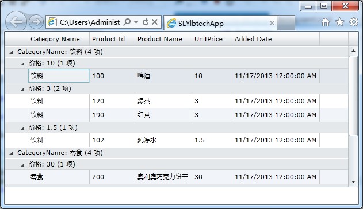Open Favorites via the star icon
The image size is (363, 209).
(x=339, y=22)
